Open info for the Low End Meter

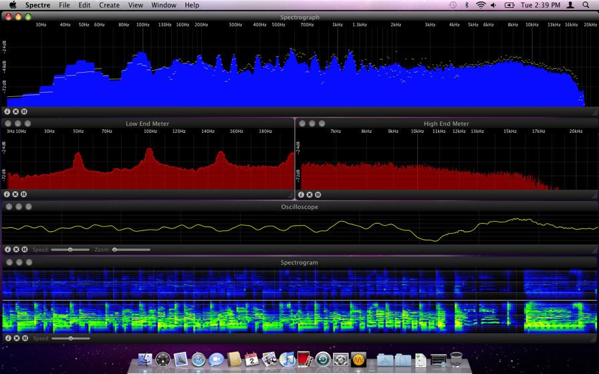[7, 194]
